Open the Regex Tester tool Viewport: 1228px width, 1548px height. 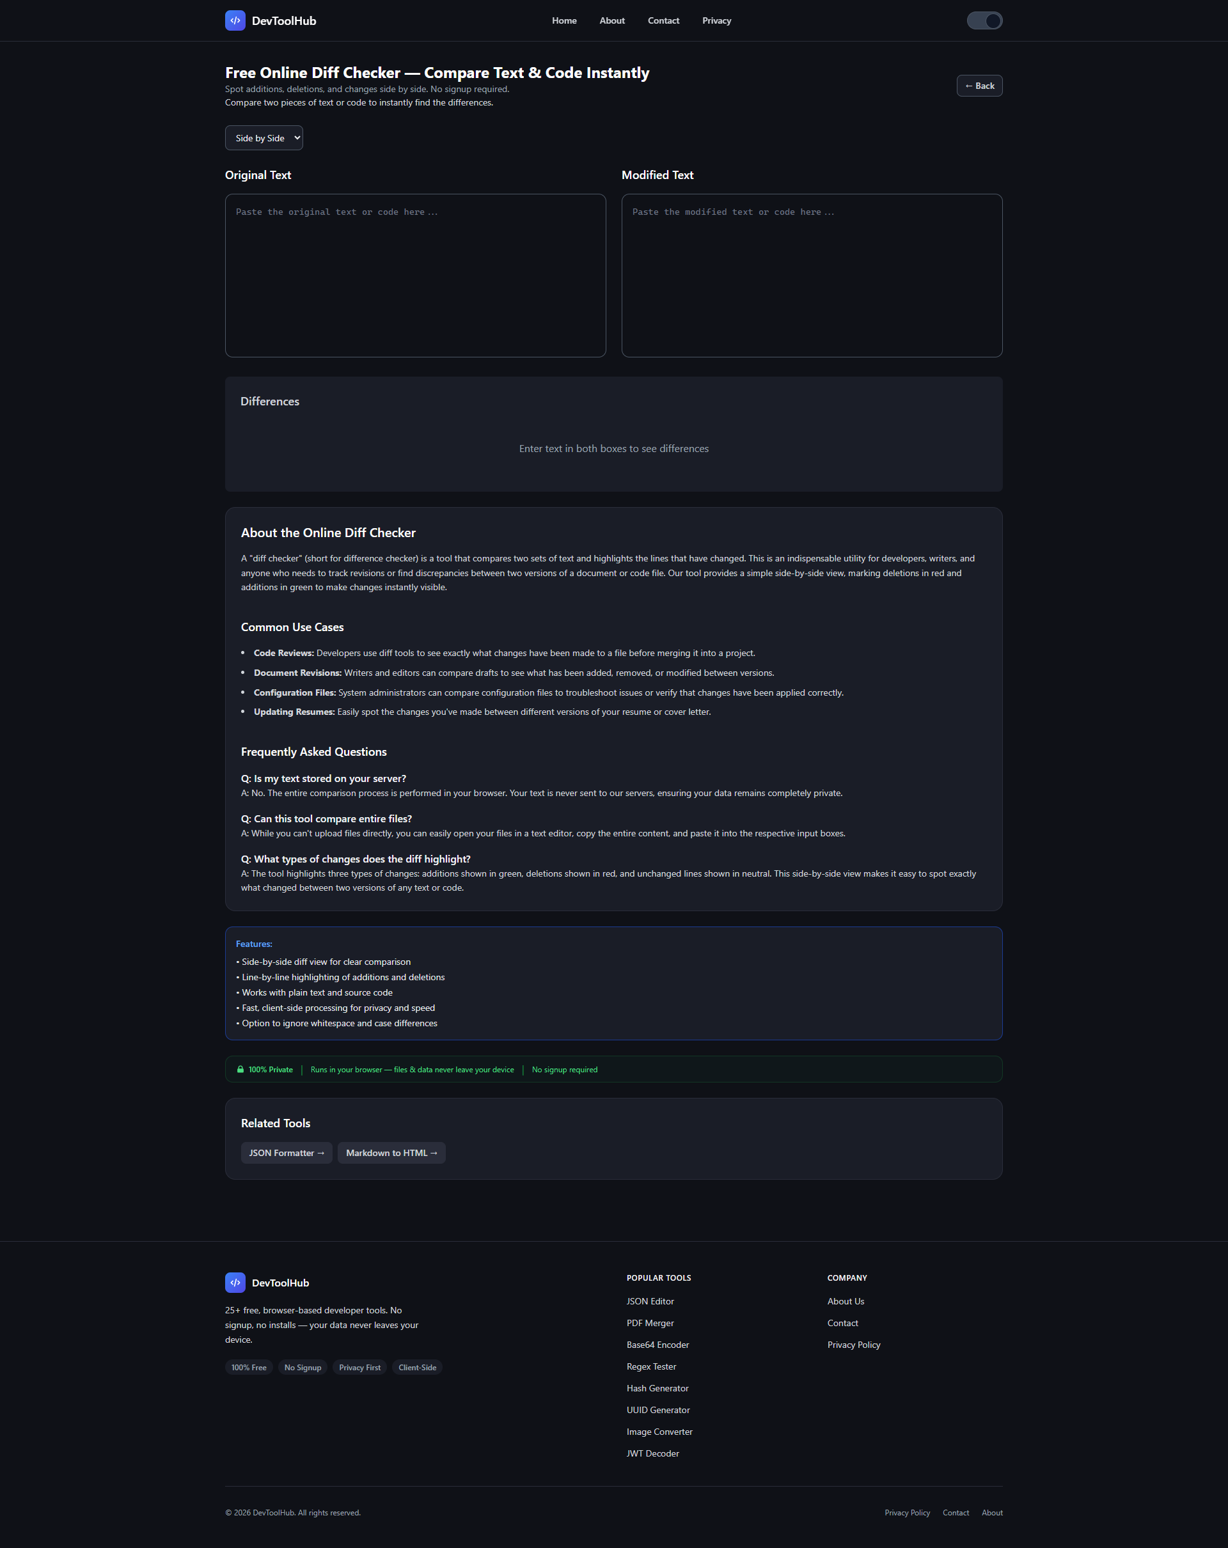coord(650,1366)
